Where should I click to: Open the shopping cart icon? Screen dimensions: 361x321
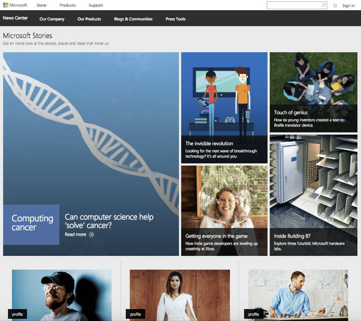pyautogui.click(x=335, y=5)
